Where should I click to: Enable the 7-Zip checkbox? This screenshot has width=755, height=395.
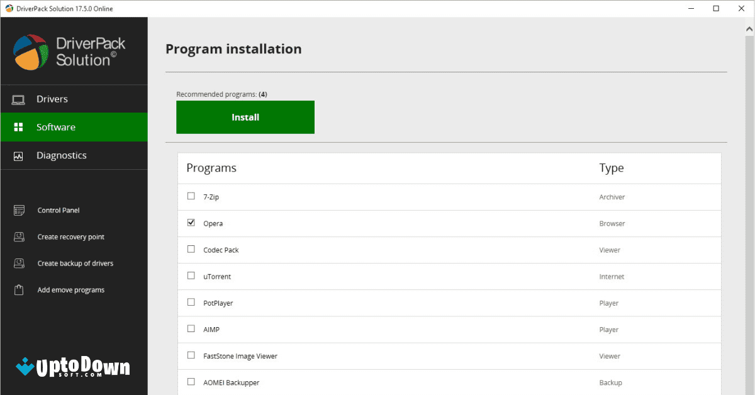tap(191, 196)
